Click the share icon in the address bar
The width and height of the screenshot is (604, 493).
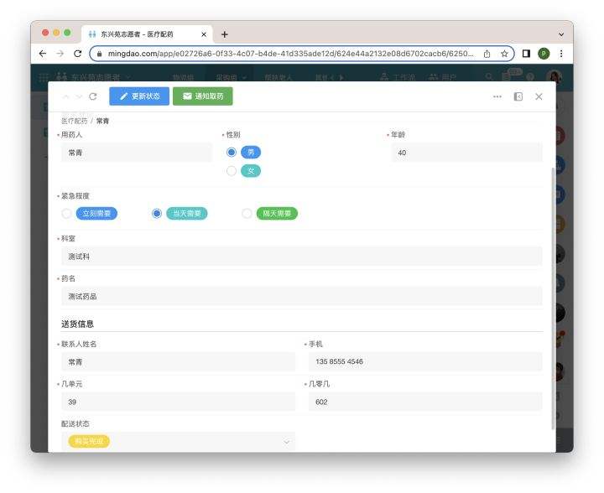point(487,53)
